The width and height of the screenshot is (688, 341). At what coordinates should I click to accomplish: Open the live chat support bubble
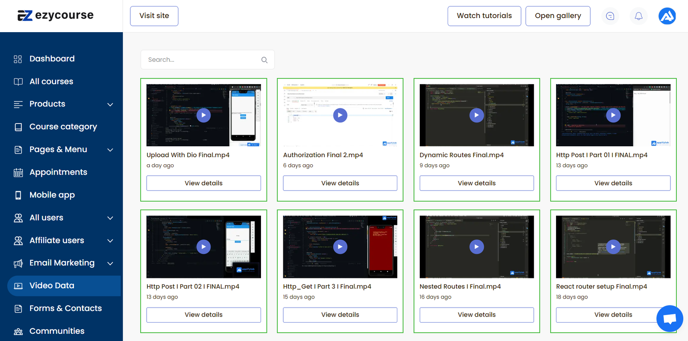pos(670,319)
